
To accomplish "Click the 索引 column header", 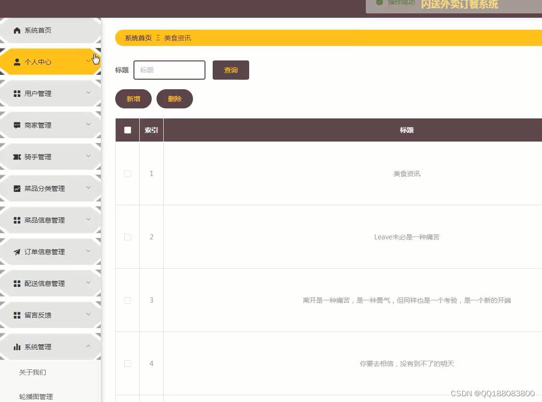I will (x=151, y=130).
